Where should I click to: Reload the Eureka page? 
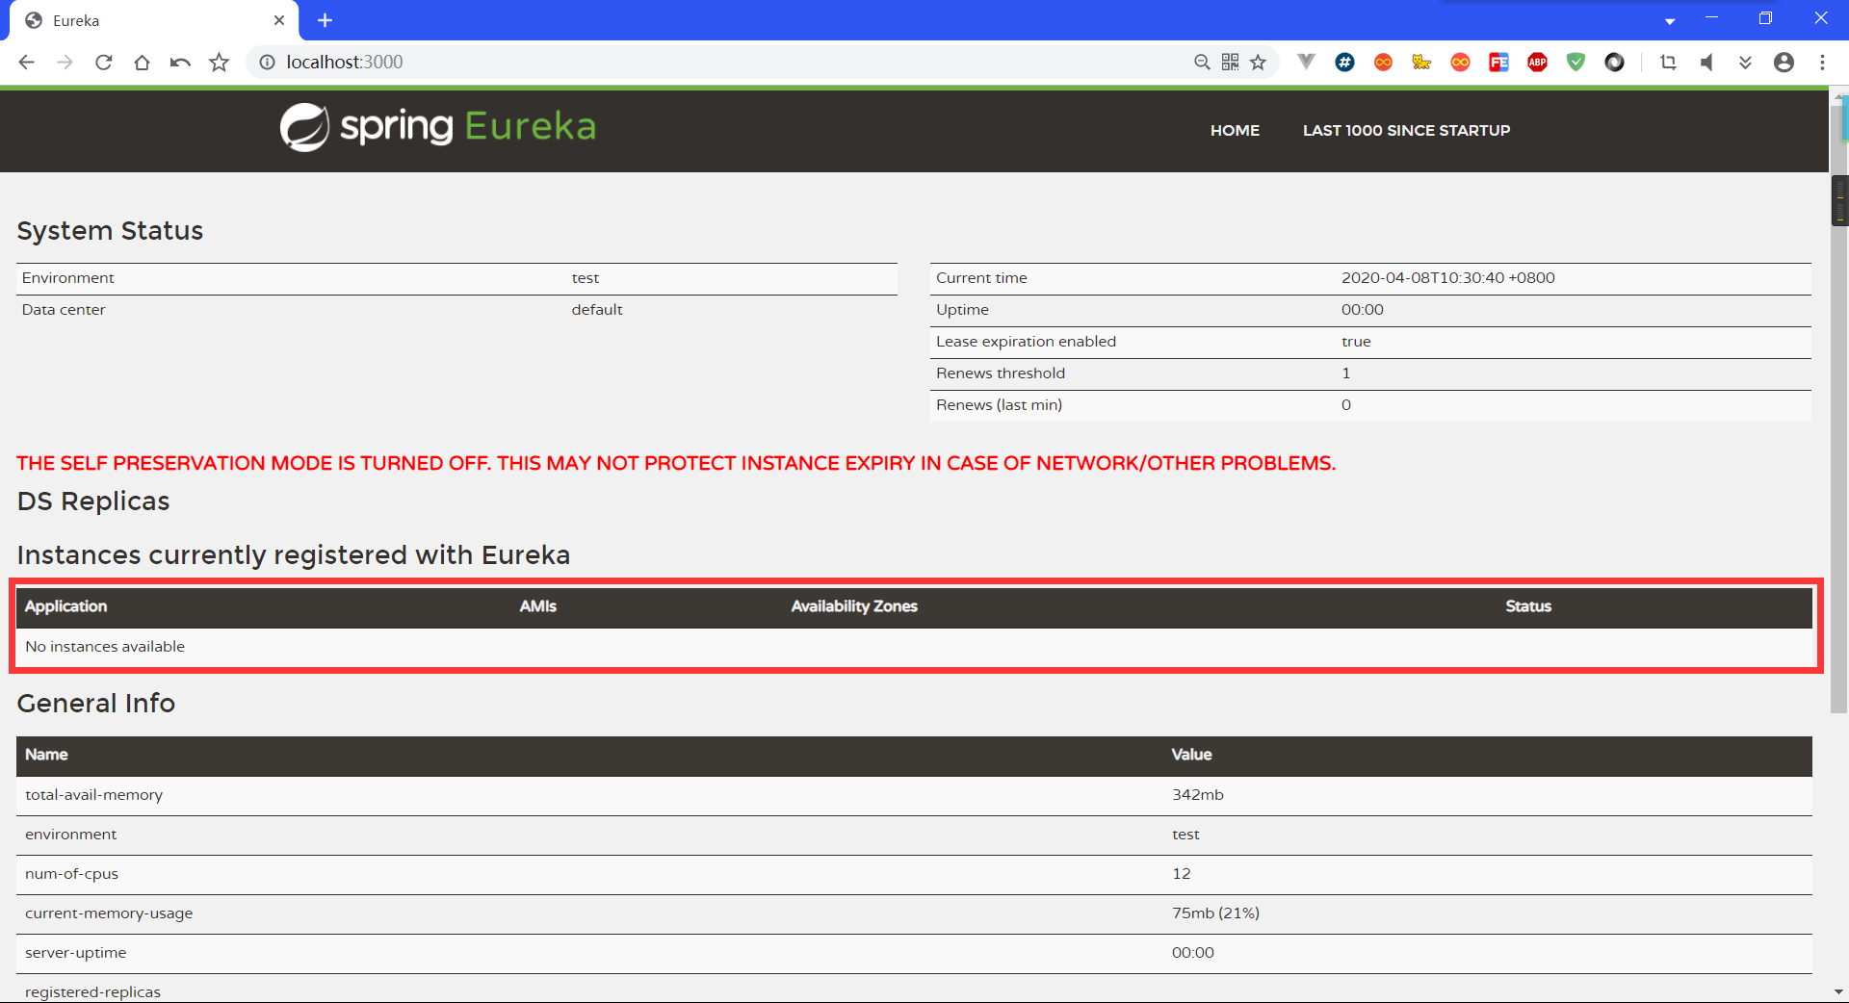tap(104, 63)
